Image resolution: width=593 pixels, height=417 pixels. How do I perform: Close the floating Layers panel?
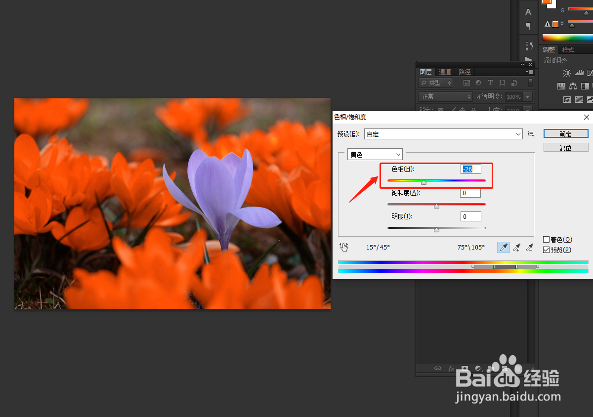click(531, 65)
